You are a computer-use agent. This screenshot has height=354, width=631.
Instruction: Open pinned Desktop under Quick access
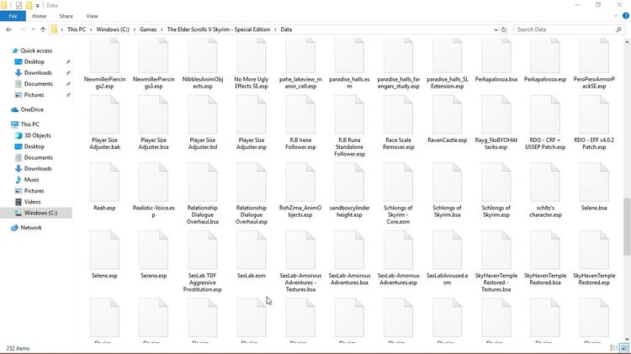pos(34,61)
